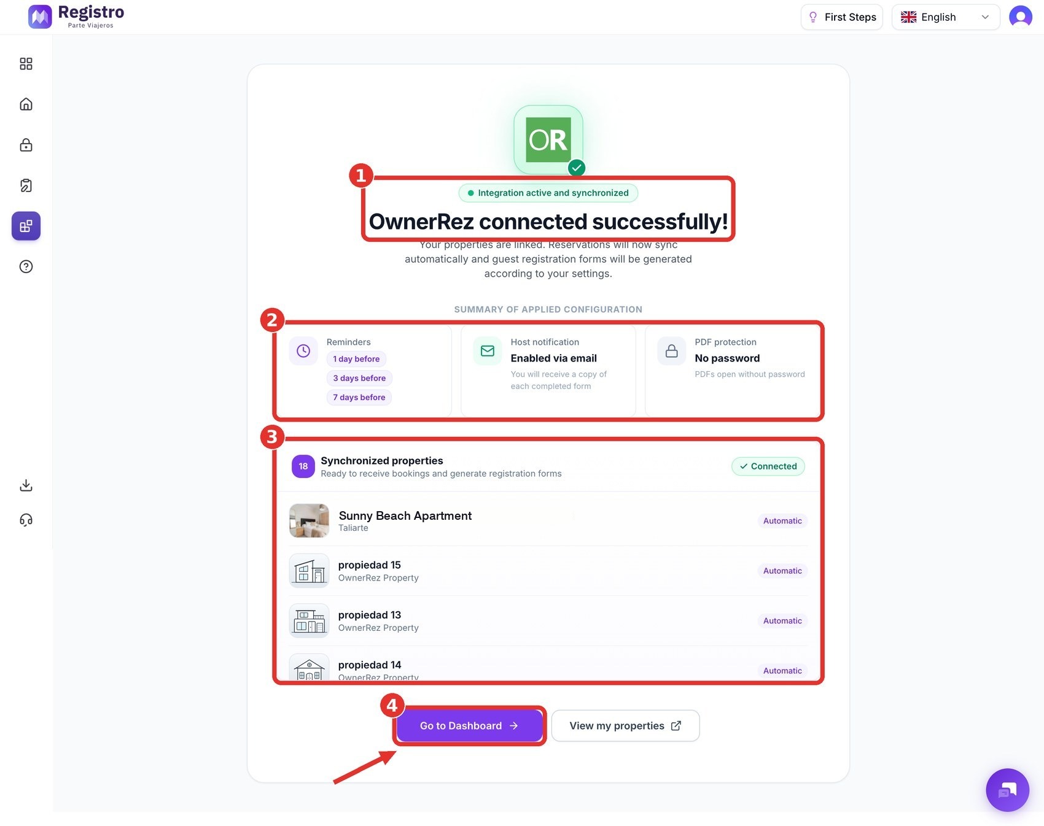Open Sunny Beach Apartment thumbnail
Image resolution: width=1044 pixels, height=826 pixels.
click(310, 521)
